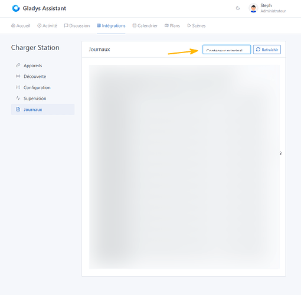The height and width of the screenshot is (295, 301).
Task: Open the Calendrier tab
Action: point(145,26)
